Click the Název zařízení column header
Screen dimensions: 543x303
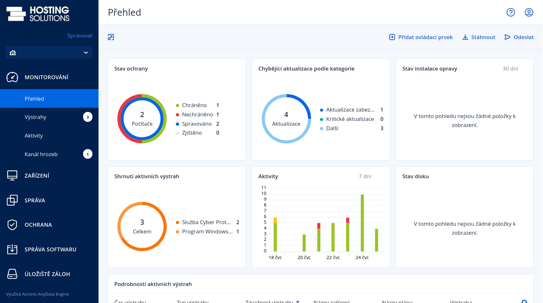(x=332, y=302)
